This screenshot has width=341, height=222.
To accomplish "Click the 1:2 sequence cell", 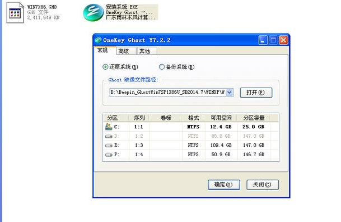I will 139,136.
